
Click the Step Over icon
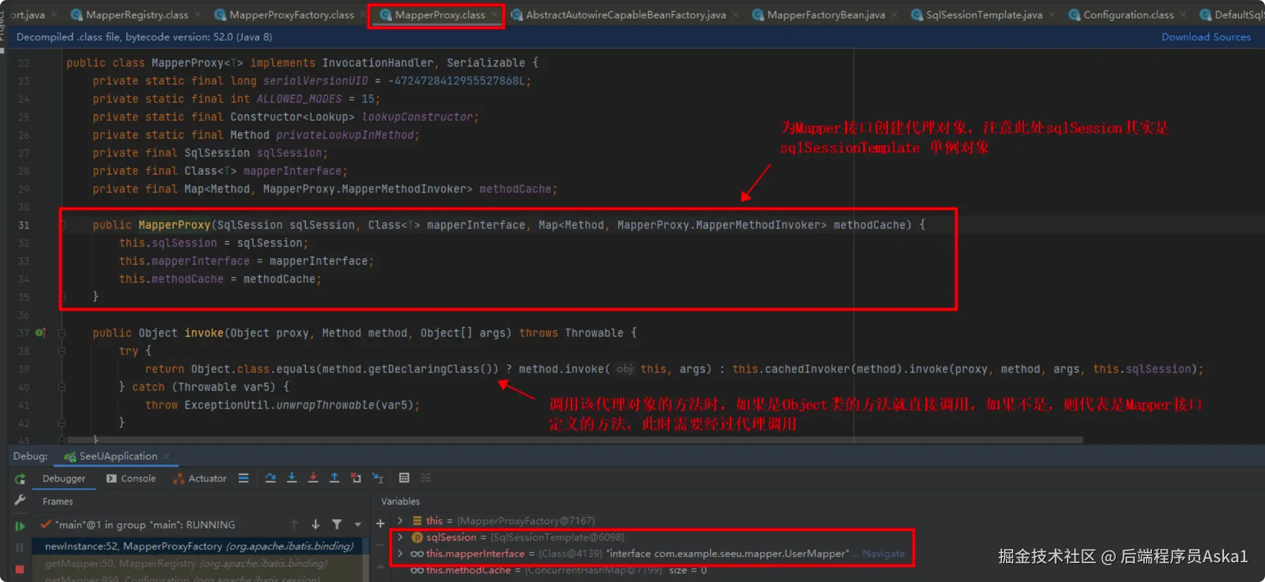pos(270,478)
